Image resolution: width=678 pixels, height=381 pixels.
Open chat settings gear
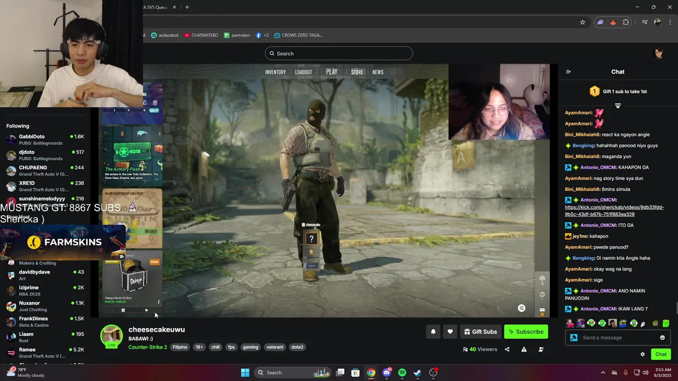pyautogui.click(x=643, y=355)
